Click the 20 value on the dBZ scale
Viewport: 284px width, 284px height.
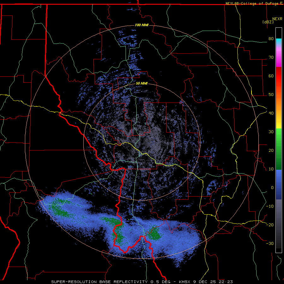[271, 150]
